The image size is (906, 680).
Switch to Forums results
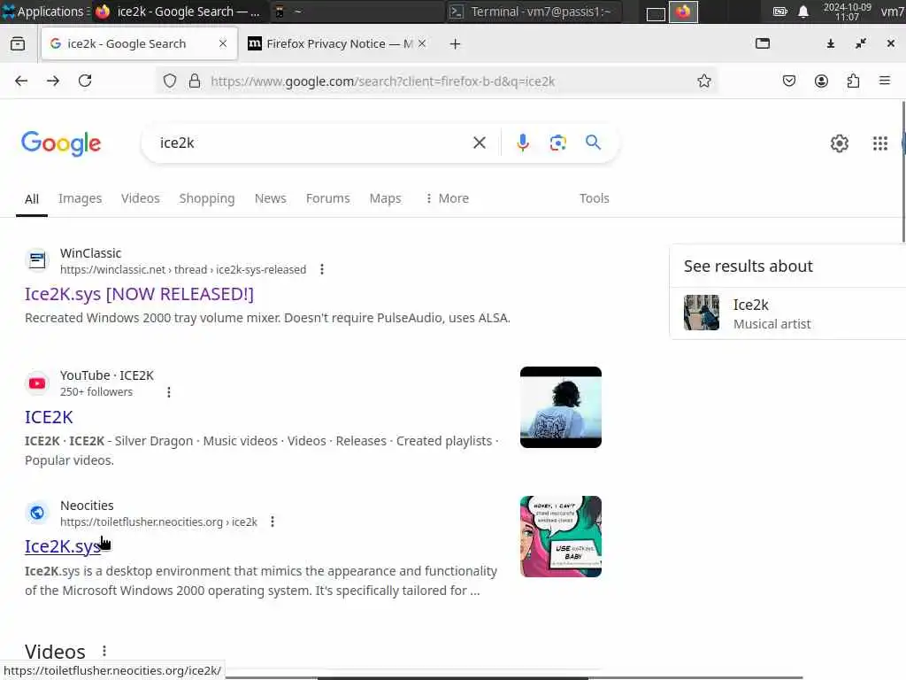pos(327,198)
